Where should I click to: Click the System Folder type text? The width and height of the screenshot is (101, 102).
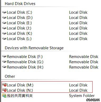click(82, 96)
